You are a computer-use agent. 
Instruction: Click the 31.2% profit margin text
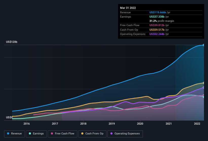[x=162, y=21]
